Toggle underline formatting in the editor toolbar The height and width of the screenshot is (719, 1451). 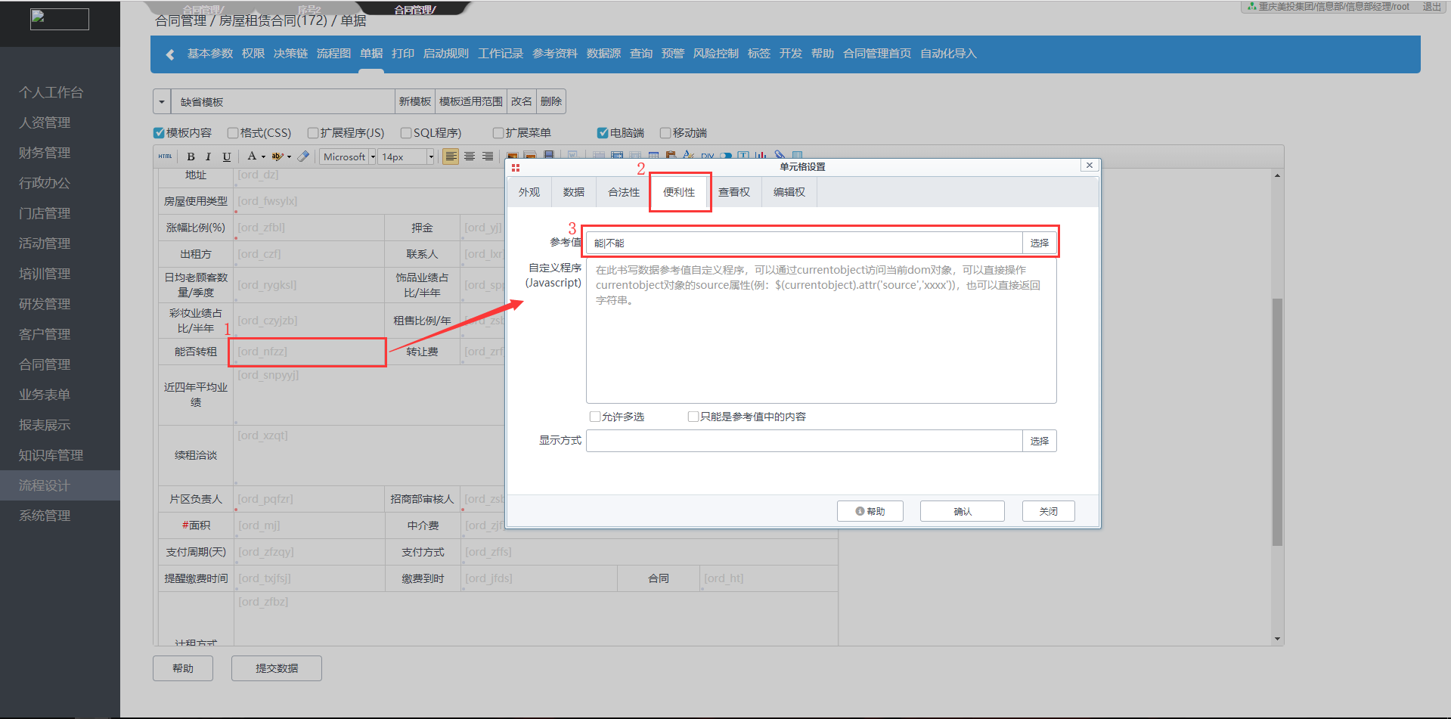(x=226, y=157)
